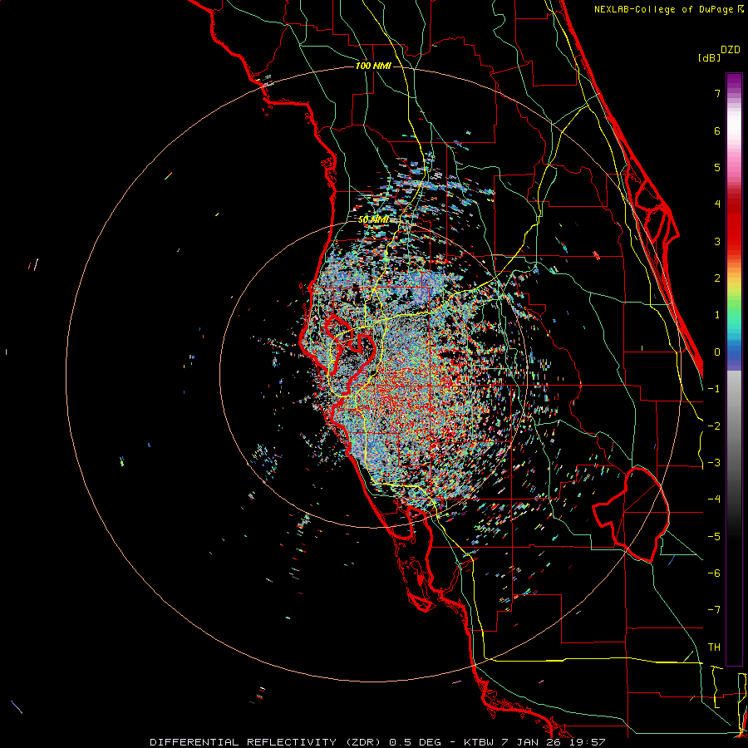Click the 7 dB scale label
Image resolution: width=748 pixels, height=748 pixels.
tap(717, 93)
